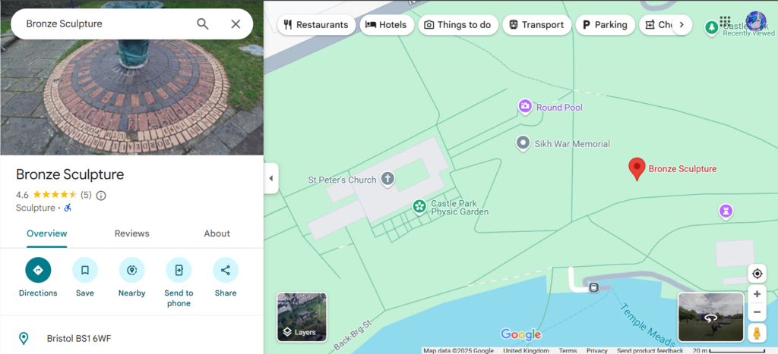The image size is (778, 354).
Task: Send place to phone
Action: pos(179,283)
